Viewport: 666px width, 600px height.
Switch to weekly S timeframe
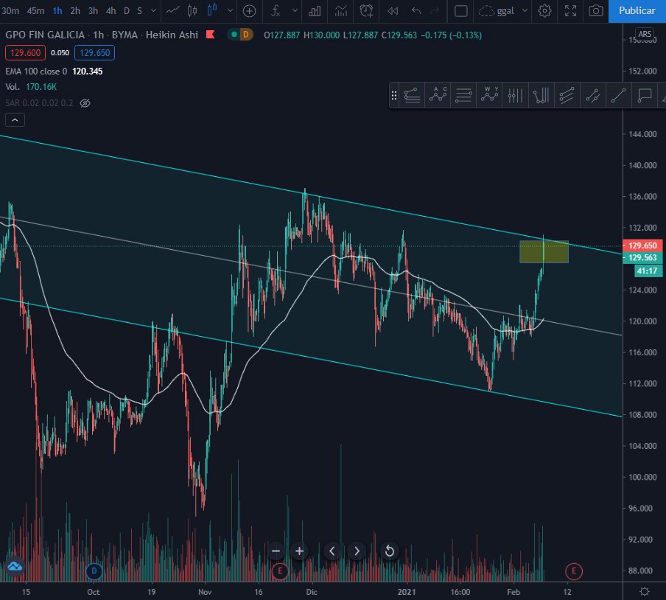139,10
